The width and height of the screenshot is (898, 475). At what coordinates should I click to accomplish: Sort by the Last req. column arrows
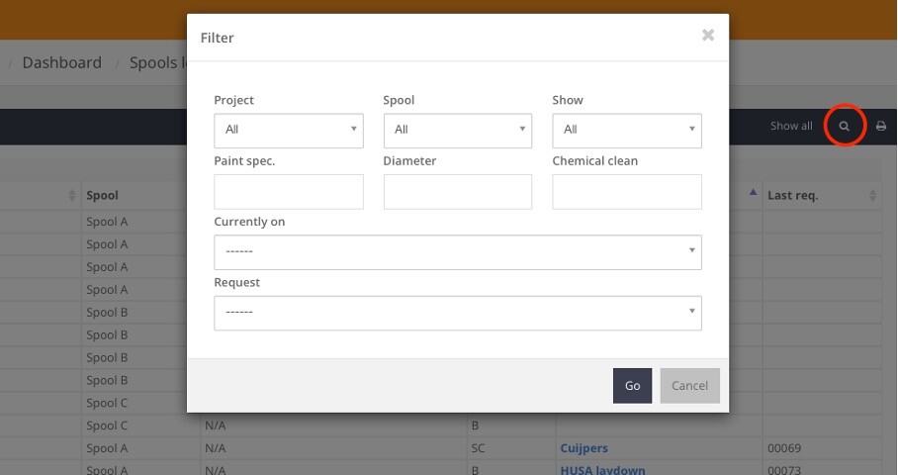[x=872, y=196]
